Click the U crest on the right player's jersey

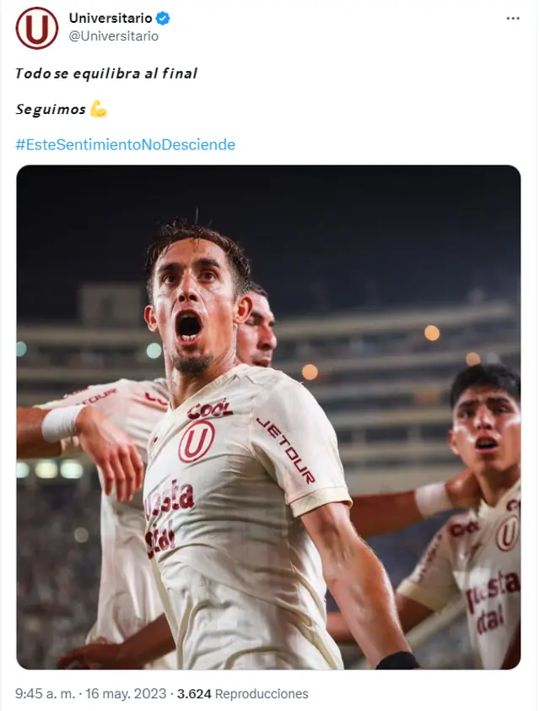coord(507,534)
